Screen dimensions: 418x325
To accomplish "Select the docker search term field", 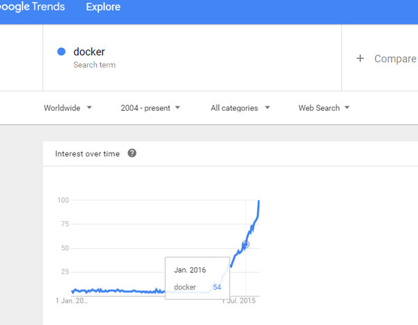I will pyautogui.click(x=192, y=58).
